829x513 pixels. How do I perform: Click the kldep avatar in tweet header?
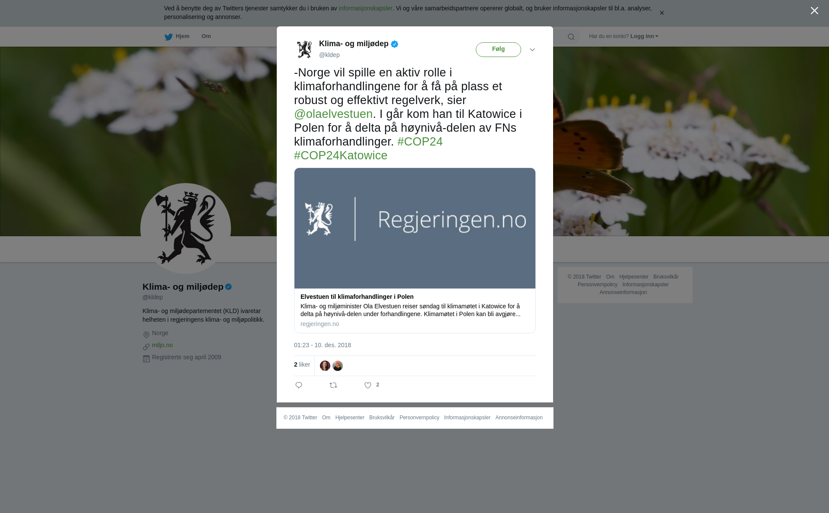pyautogui.click(x=304, y=49)
